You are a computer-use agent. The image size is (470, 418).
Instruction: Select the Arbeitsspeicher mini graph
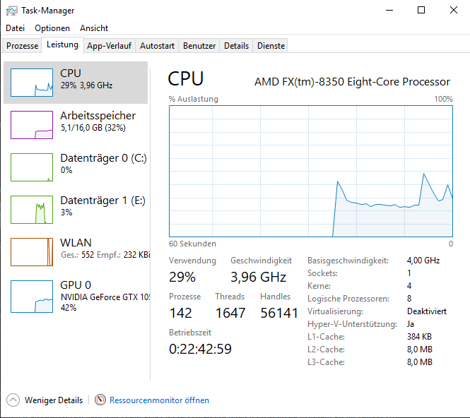point(32,125)
